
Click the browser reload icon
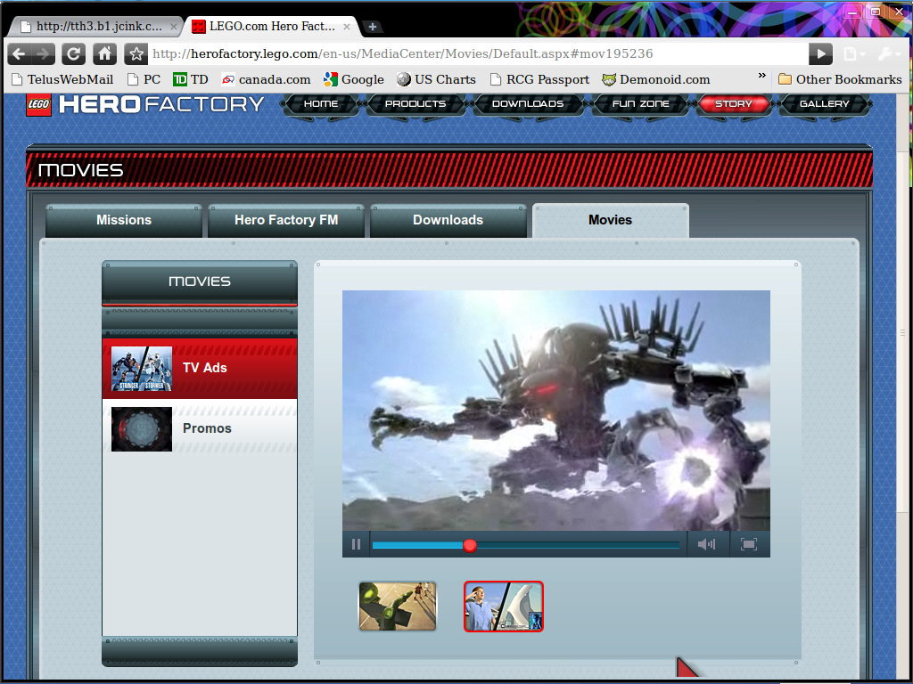[73, 53]
